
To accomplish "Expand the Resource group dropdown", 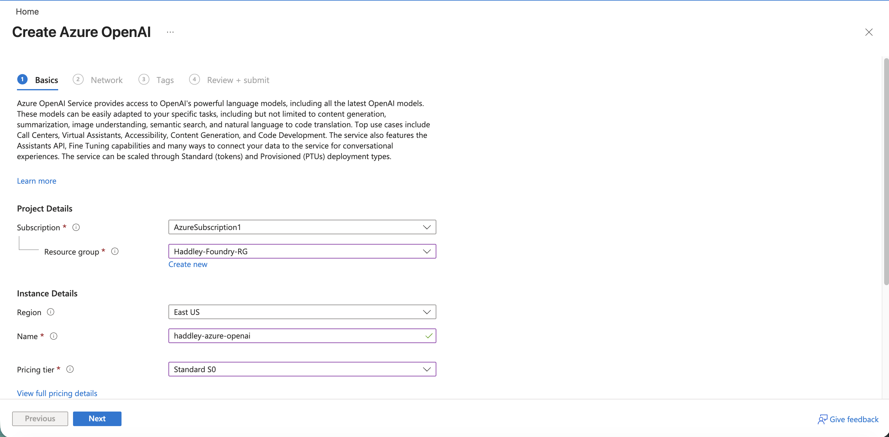I will 427,251.
